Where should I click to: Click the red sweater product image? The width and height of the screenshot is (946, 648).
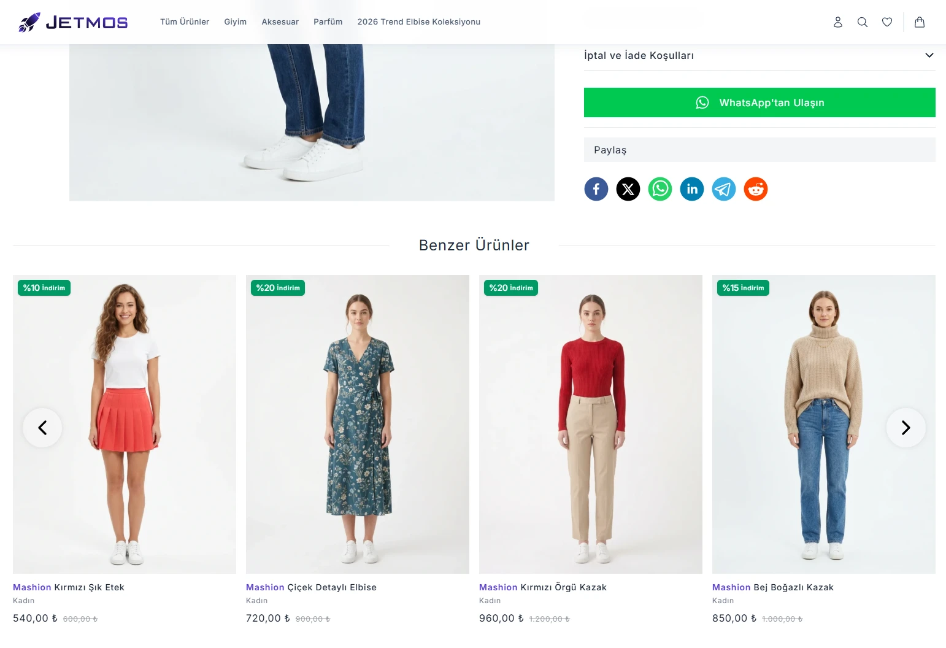[x=591, y=424]
